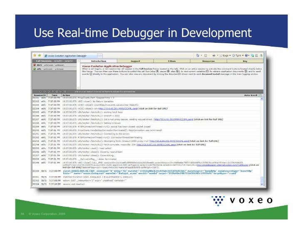Click the browser Help icon

tap(246, 55)
